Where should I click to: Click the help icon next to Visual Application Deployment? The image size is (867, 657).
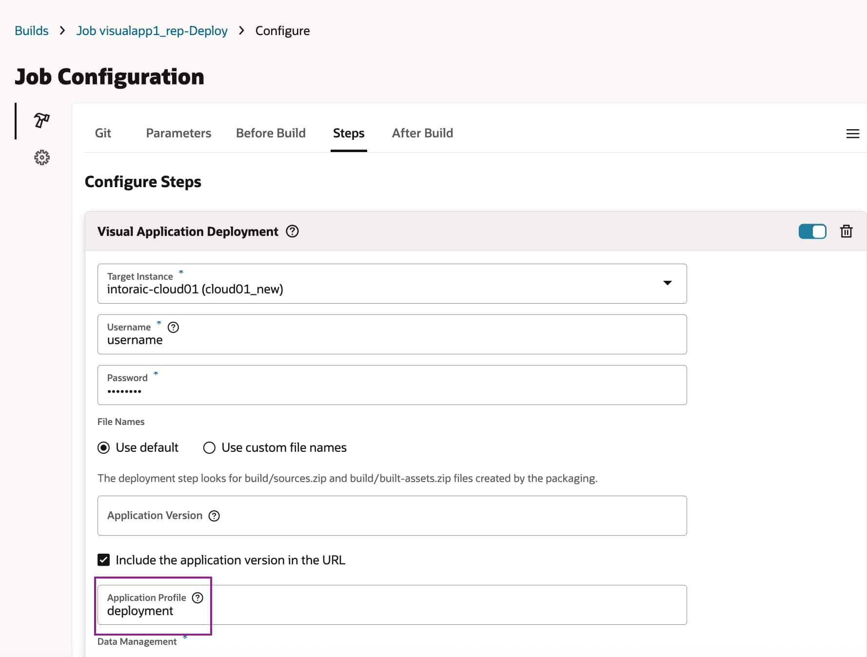pos(292,232)
